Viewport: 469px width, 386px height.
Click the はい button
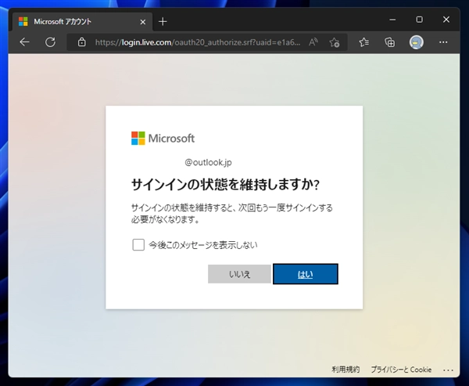click(306, 274)
